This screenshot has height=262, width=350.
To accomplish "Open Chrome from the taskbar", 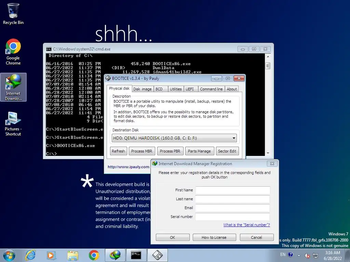I will 94,255.
